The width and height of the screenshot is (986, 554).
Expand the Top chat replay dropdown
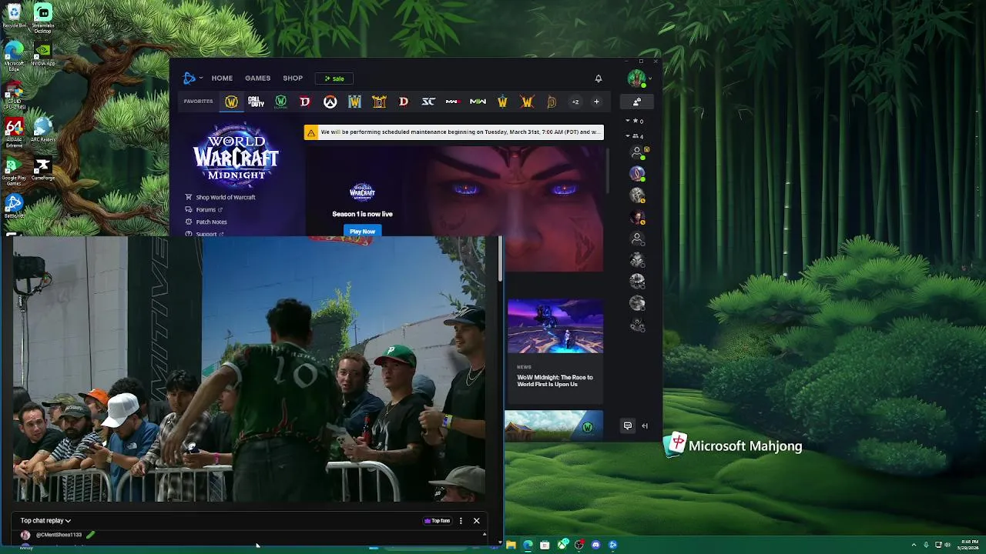(45, 521)
